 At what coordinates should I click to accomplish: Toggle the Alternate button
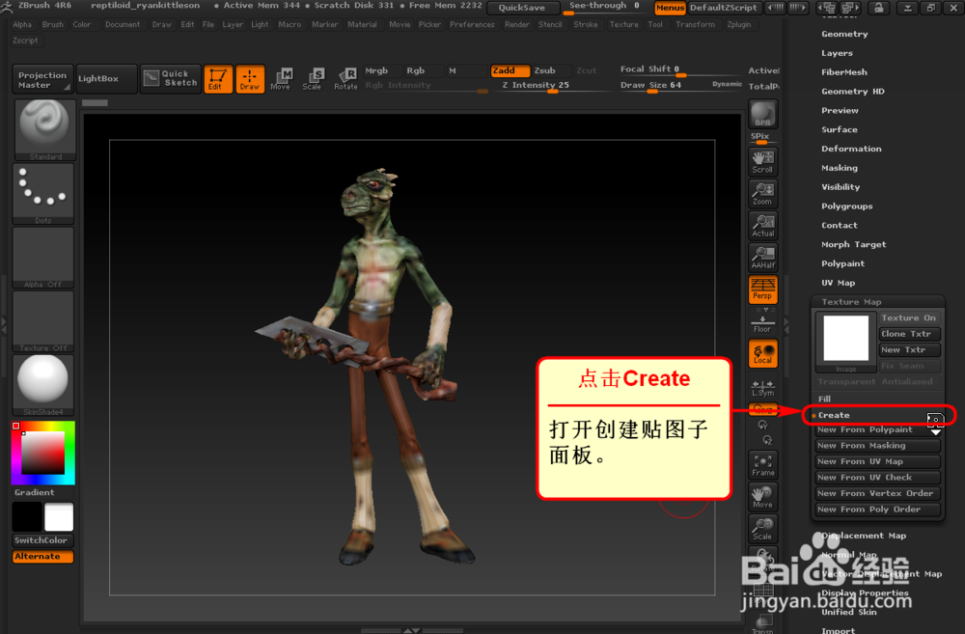click(43, 557)
